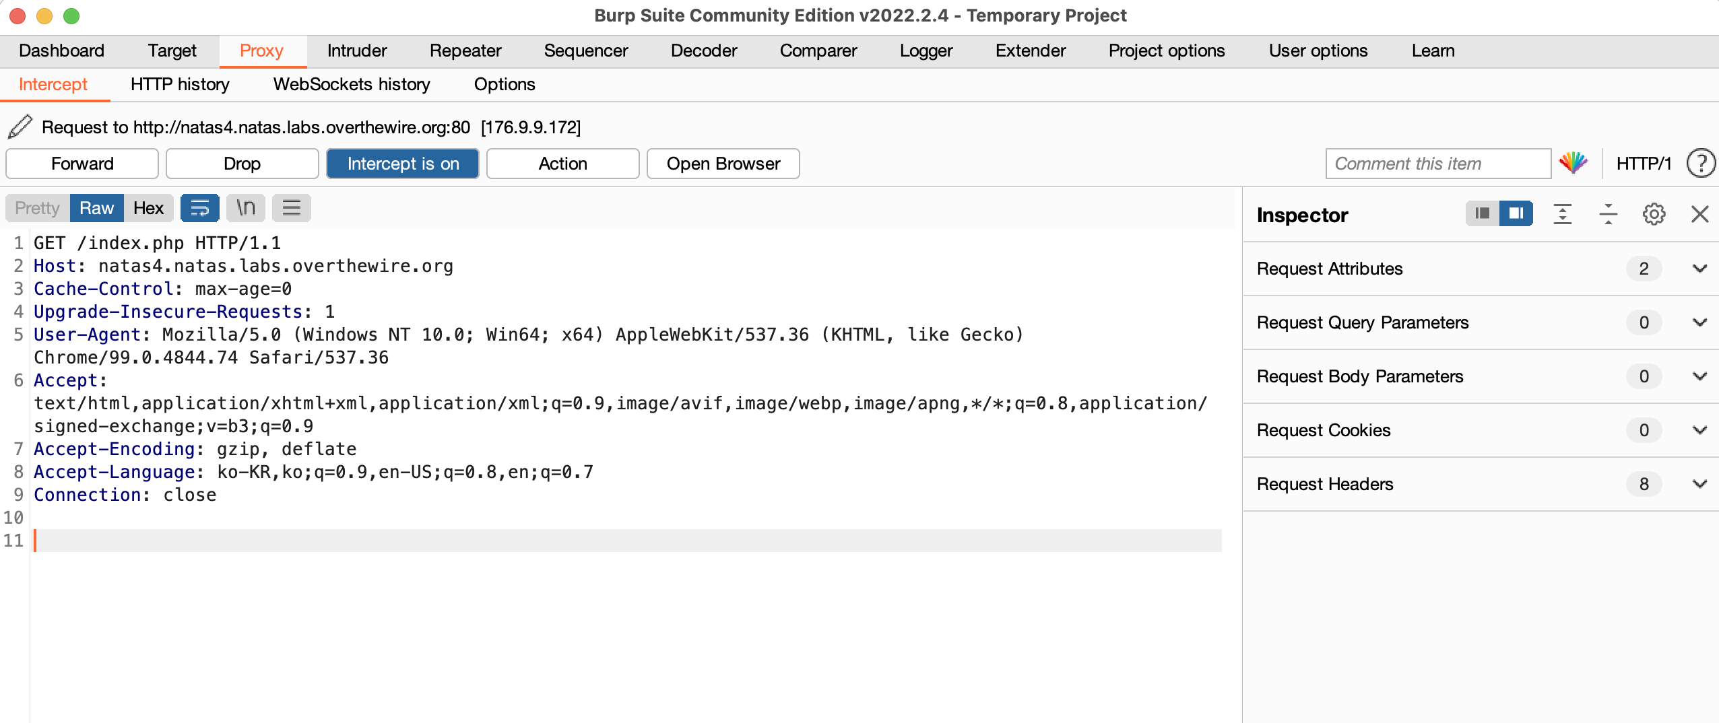The height and width of the screenshot is (723, 1719).
Task: Switch Inspector to left-docked layout icon
Action: [1483, 214]
